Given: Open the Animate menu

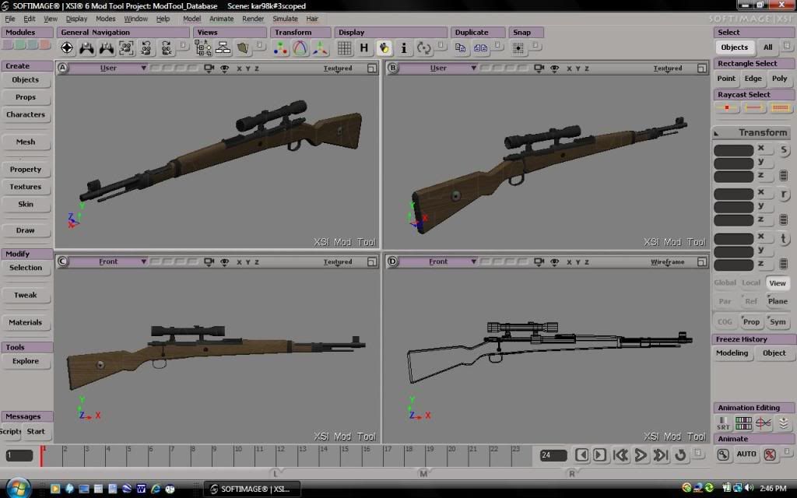Looking at the screenshot, I should tap(222, 19).
